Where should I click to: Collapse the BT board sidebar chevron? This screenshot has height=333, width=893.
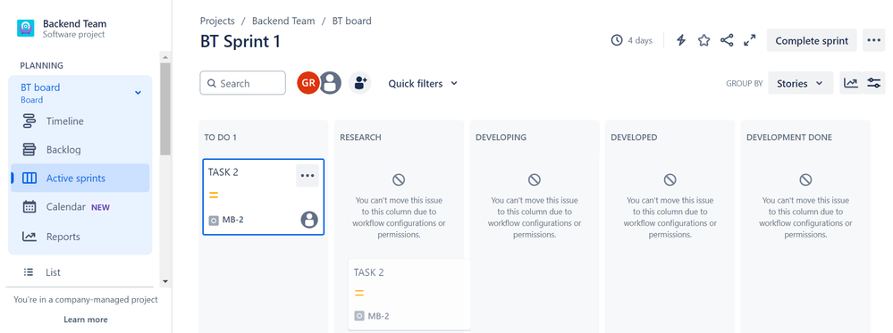click(138, 93)
